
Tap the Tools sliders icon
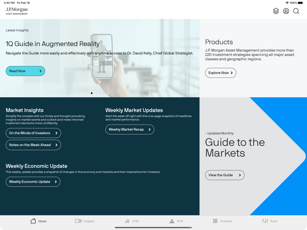click(x=265, y=221)
